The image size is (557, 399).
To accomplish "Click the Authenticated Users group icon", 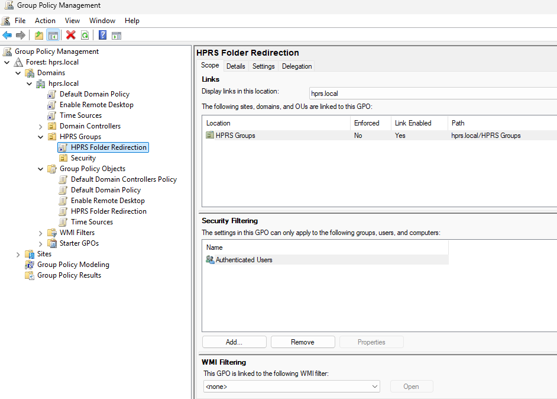I will 210,260.
